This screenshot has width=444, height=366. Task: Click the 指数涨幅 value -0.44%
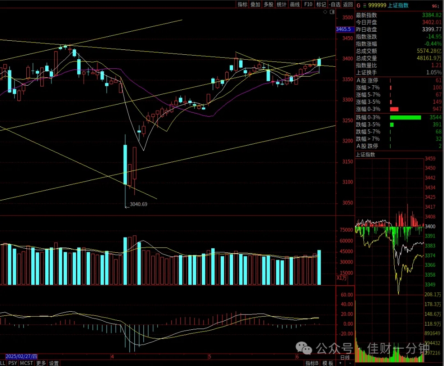[x=432, y=44]
